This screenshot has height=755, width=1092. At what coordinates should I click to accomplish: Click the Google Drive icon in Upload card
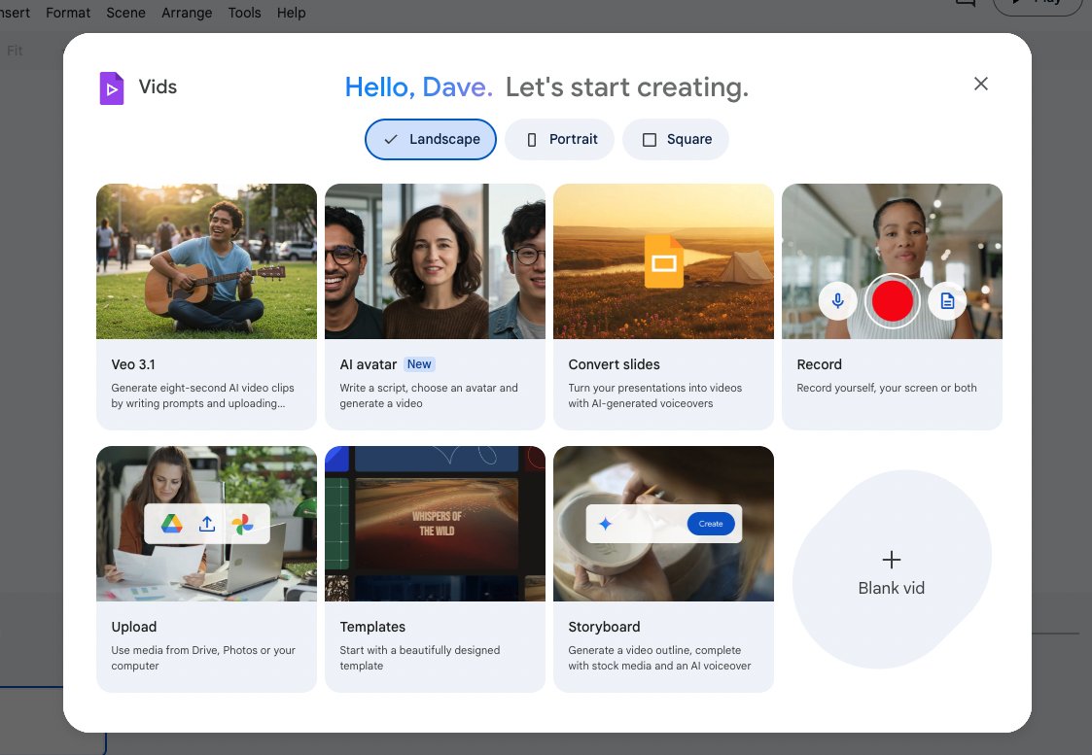(171, 524)
